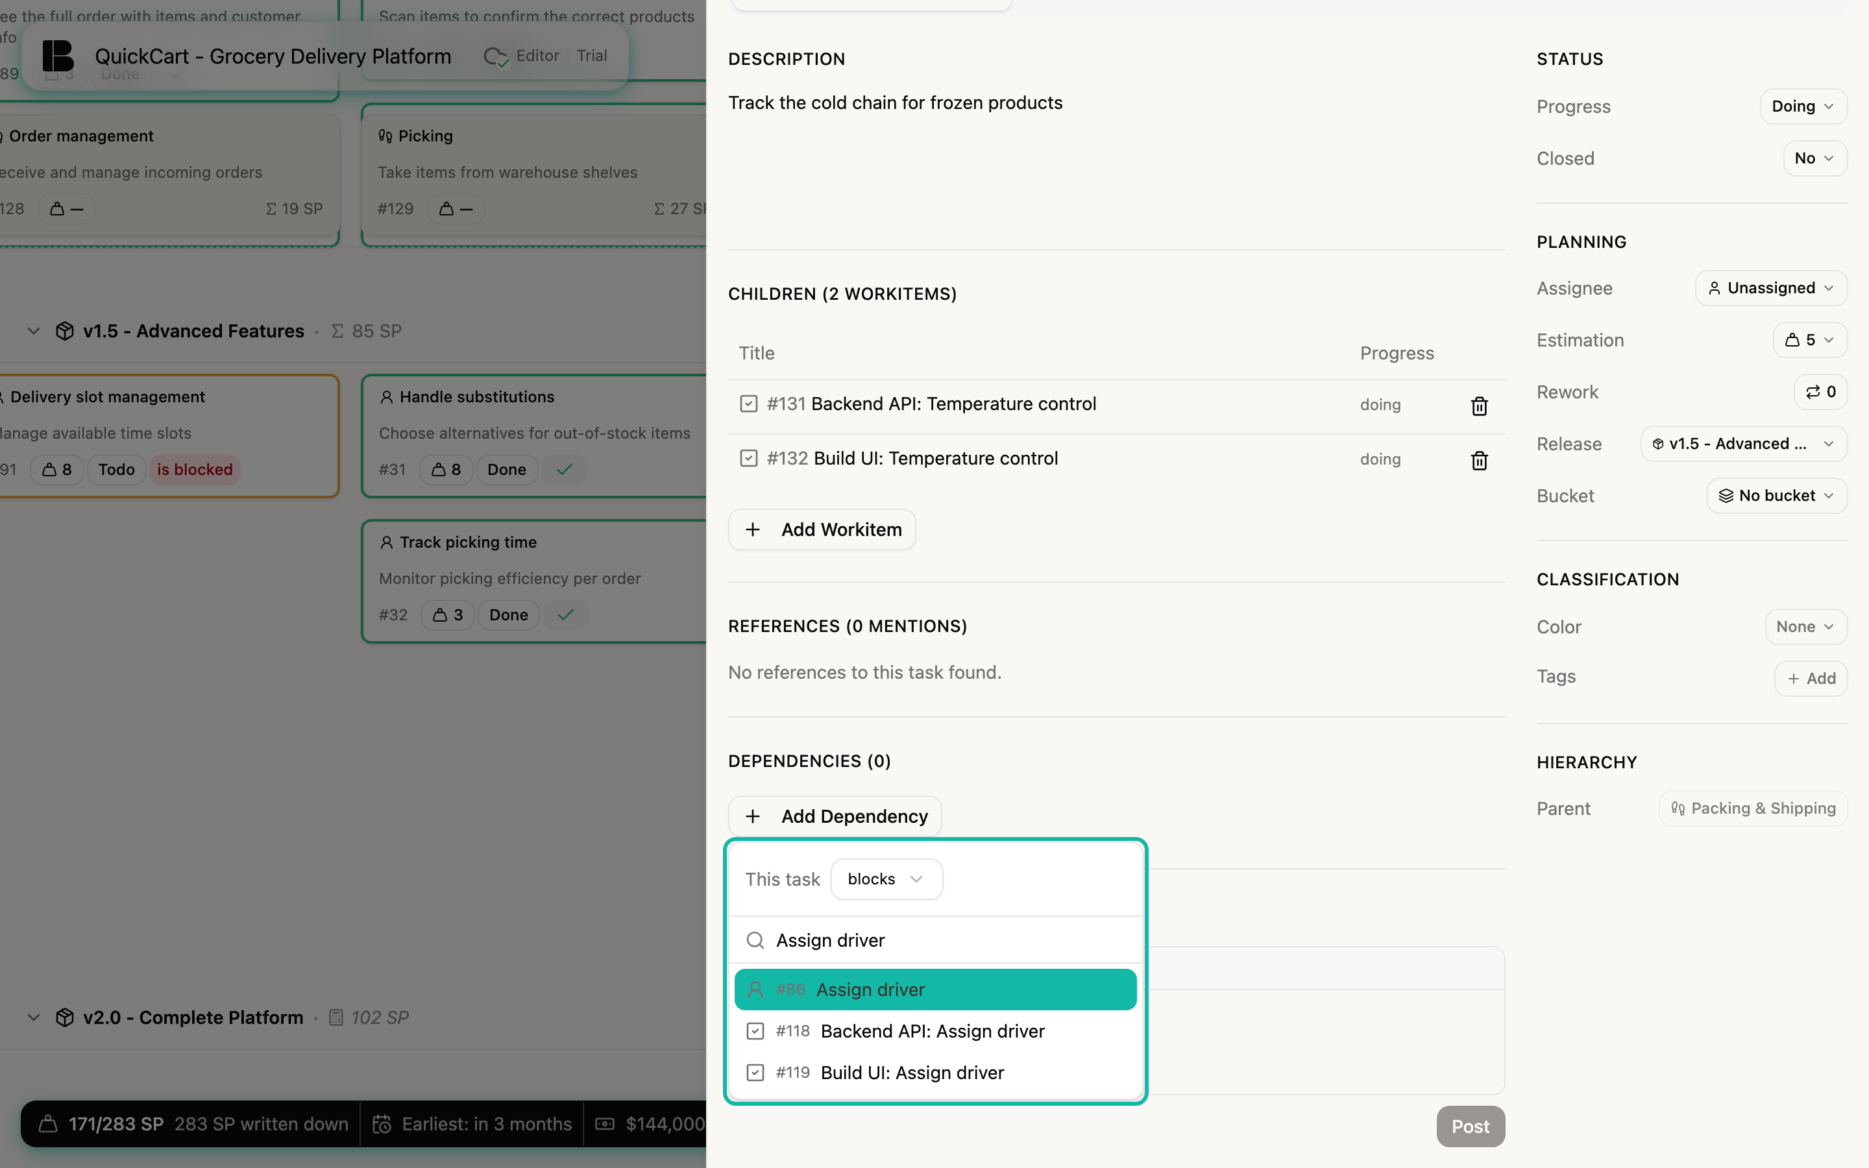This screenshot has height=1168, width=1869.
Task: Click the Add tag button
Action: pyautogui.click(x=1811, y=678)
